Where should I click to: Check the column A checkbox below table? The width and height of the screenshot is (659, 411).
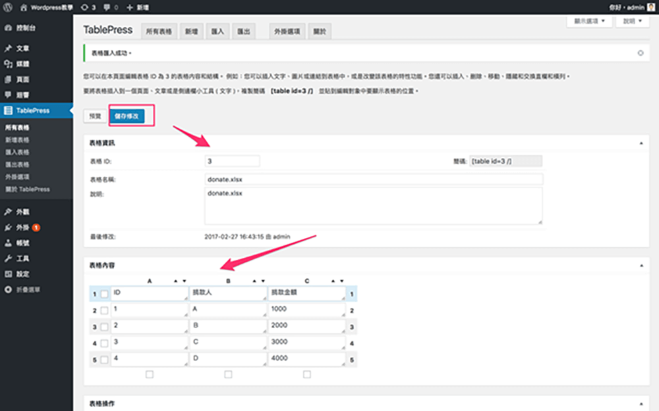[x=149, y=374]
